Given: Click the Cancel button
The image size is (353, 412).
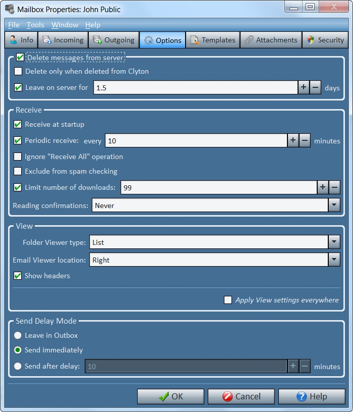Looking at the screenshot, I should click(x=241, y=396).
